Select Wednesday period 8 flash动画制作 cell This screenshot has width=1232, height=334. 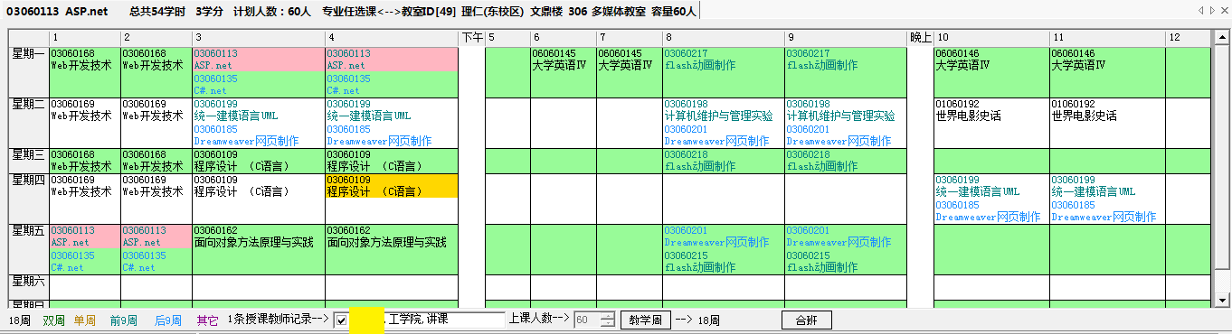coord(723,161)
